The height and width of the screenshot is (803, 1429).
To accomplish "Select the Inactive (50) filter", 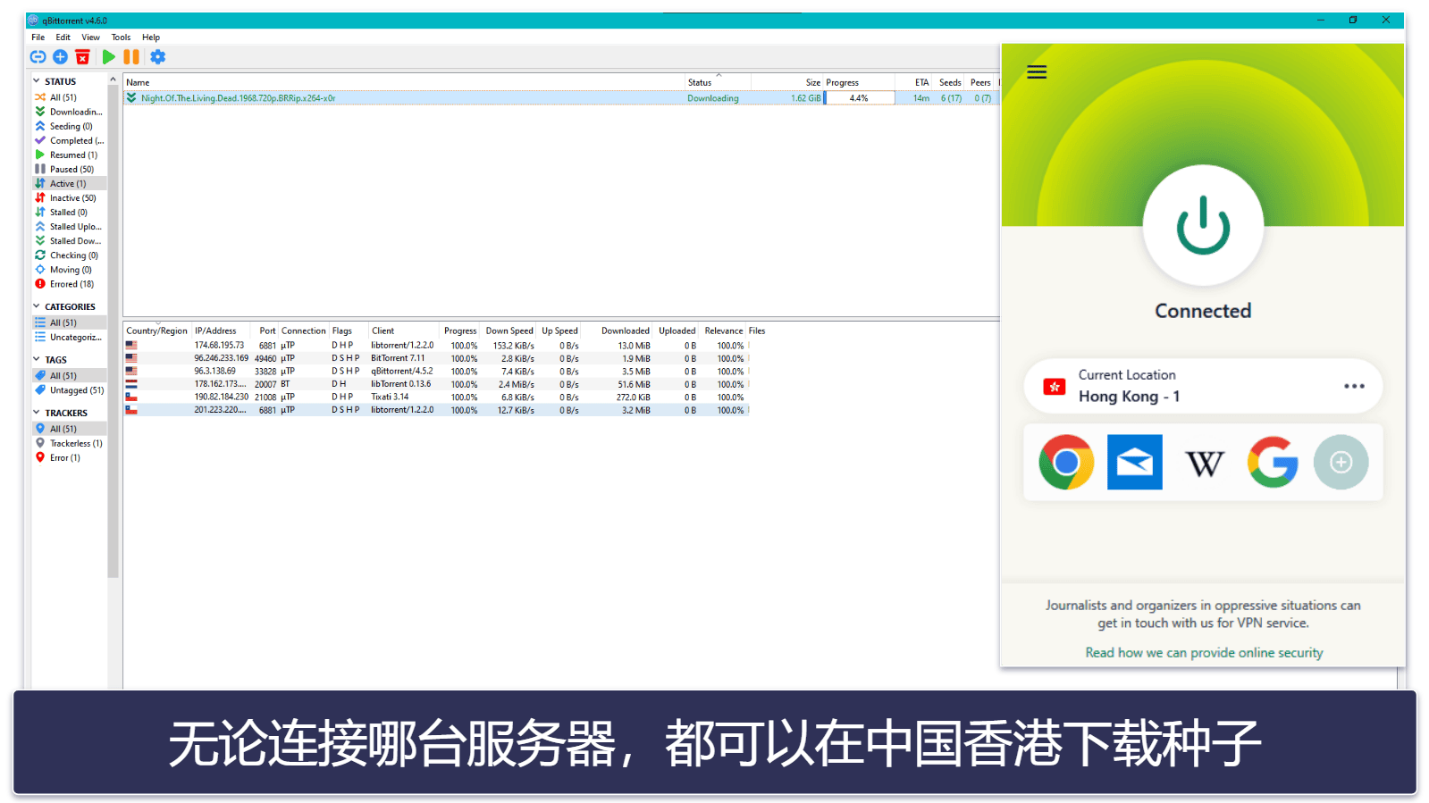I will click(x=69, y=197).
